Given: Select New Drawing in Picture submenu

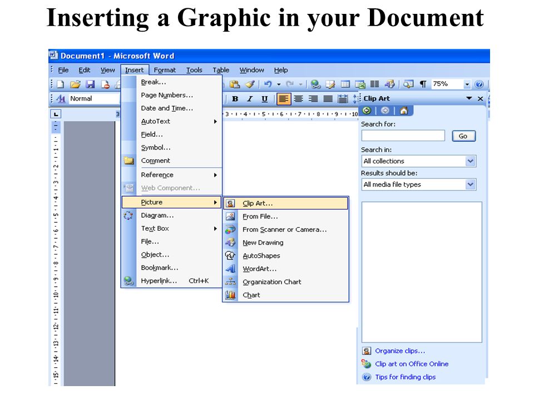Looking at the screenshot, I should click(286, 243).
